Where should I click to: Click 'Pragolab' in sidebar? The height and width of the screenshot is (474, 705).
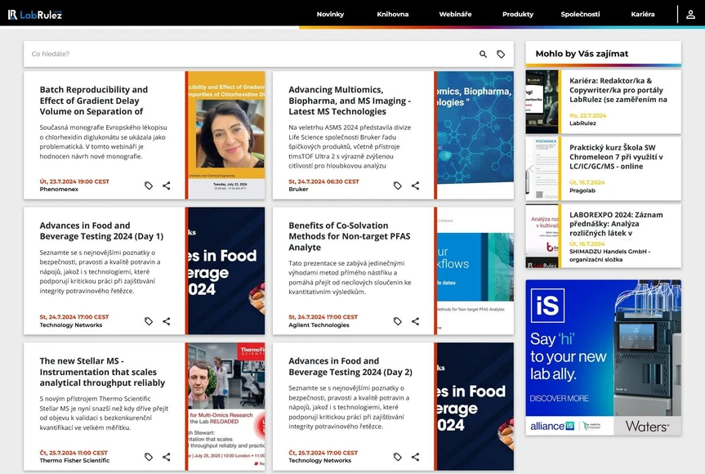click(x=582, y=190)
